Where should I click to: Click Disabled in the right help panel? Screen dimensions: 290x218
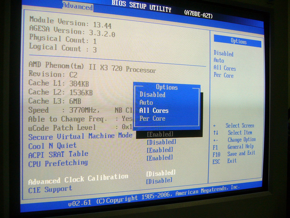223,53
